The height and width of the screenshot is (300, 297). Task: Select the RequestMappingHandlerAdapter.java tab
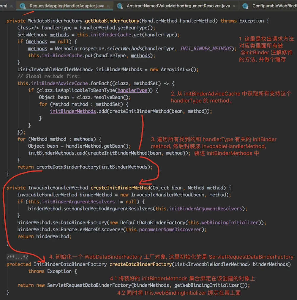(x=67, y=6)
